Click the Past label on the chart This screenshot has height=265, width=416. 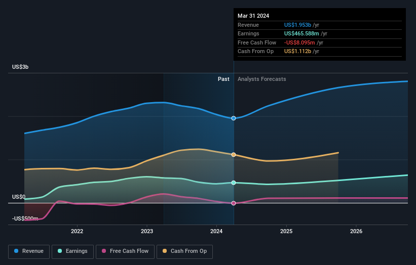click(x=223, y=79)
